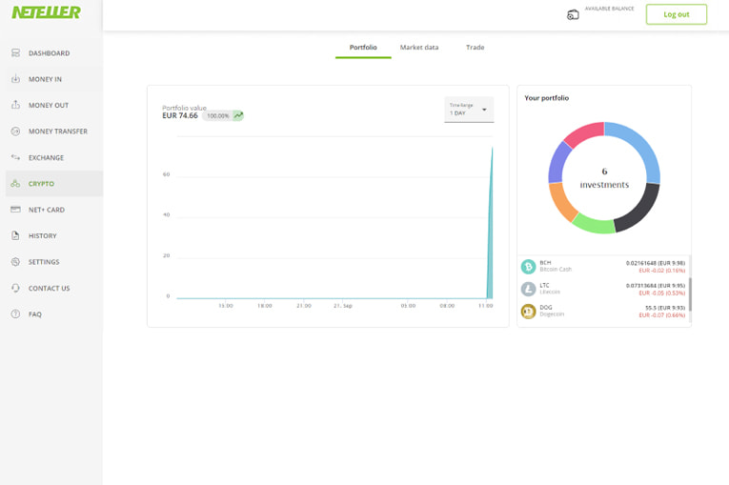Open the FAQ question mark icon
This screenshot has height=485, width=729.
click(15, 313)
